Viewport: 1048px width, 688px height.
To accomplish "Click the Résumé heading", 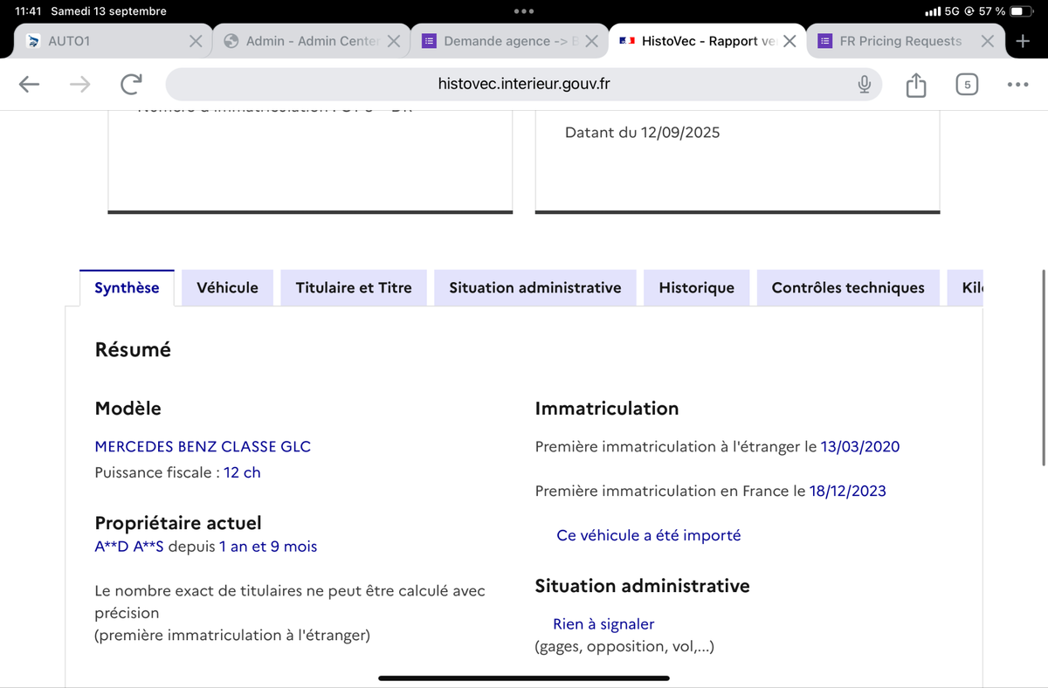I will [133, 349].
